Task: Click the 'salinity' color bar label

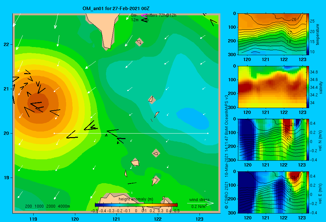Action: pyautogui.click(x=321, y=87)
